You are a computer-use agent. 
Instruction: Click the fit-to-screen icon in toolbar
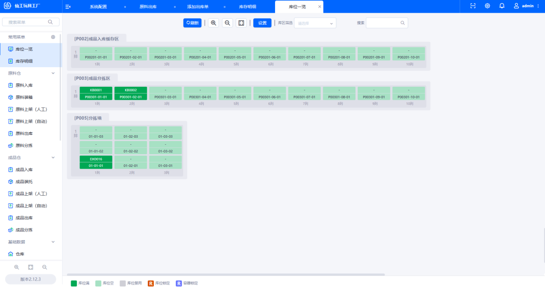click(x=241, y=23)
